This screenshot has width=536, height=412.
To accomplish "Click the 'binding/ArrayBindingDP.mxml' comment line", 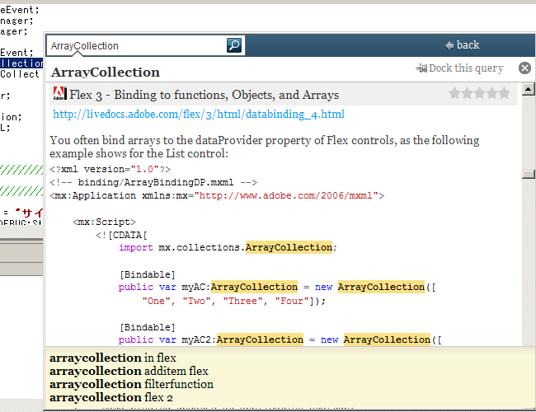I will click(153, 182).
